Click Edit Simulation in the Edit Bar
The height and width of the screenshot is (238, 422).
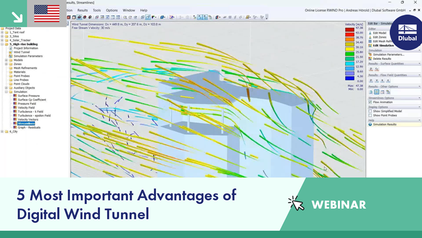pos(383,46)
